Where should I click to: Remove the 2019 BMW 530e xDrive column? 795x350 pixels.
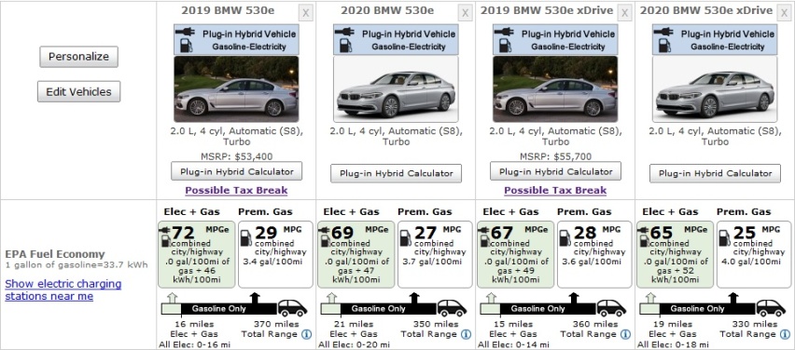624,13
